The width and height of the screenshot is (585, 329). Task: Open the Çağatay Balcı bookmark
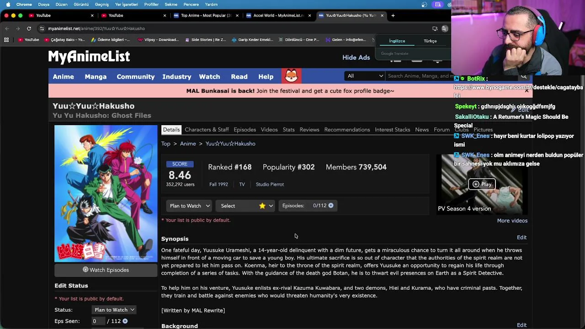coord(64,40)
